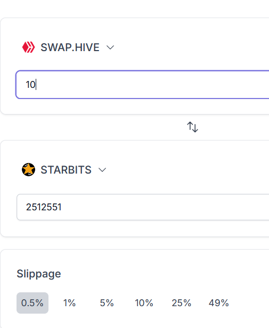269x328 pixels.
Task: Click blank space right of the SWAP.HIVE chevron
Action: 189,47
